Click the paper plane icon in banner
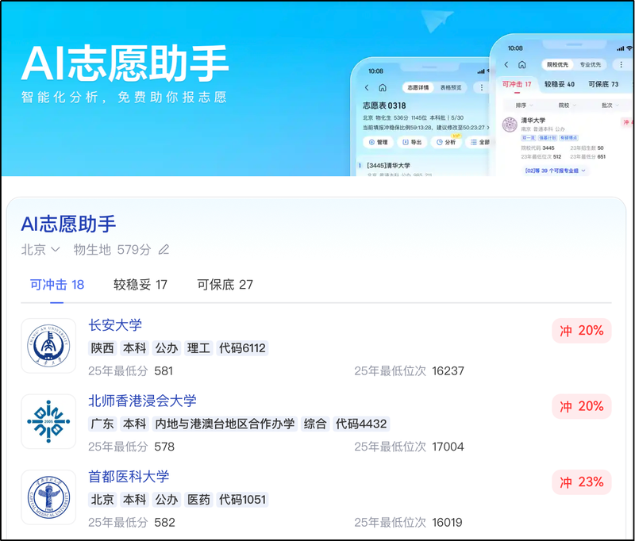Image resolution: width=635 pixels, height=541 pixels. (x=436, y=21)
